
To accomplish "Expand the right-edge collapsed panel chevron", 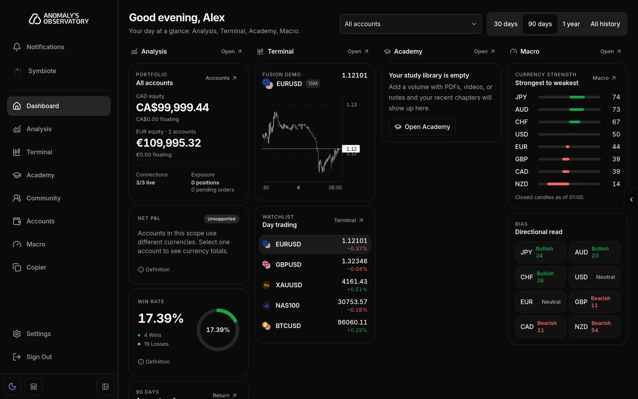I will pyautogui.click(x=631, y=199).
